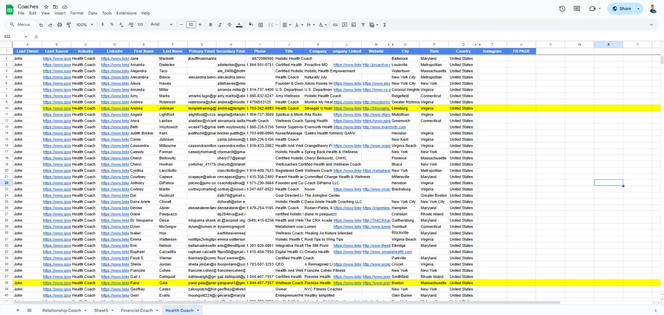Open the zoom level 100% dropdown
This screenshot has height=315, width=664.
85,25
